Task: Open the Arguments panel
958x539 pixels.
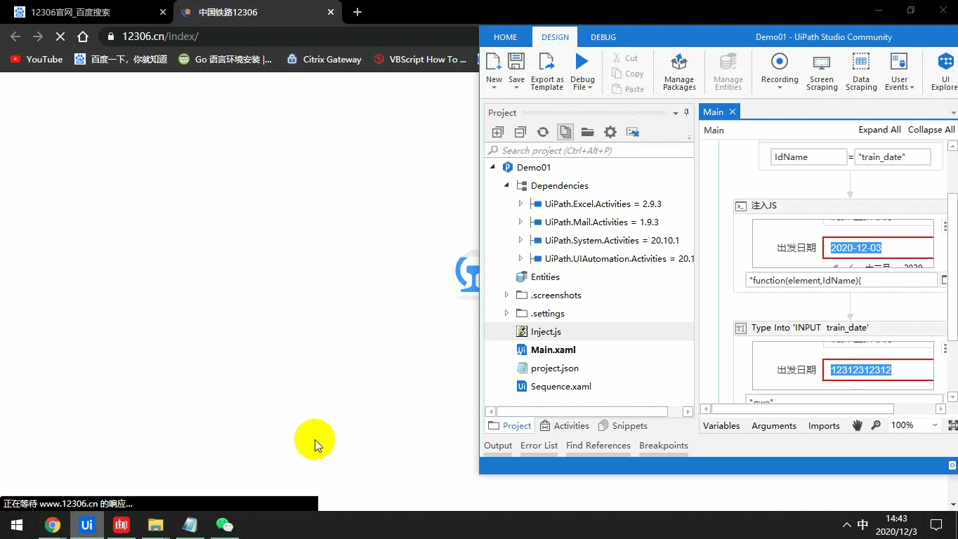Action: pyautogui.click(x=774, y=425)
